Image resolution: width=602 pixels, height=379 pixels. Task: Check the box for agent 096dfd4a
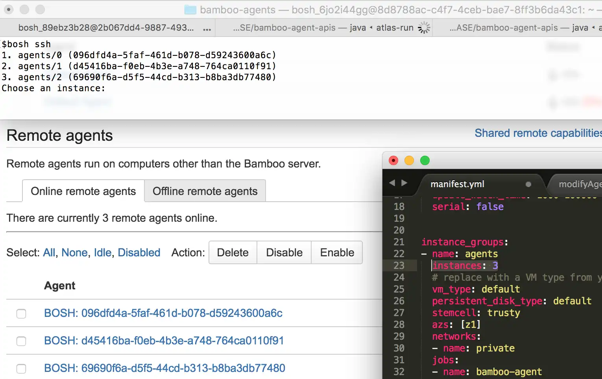tap(21, 314)
